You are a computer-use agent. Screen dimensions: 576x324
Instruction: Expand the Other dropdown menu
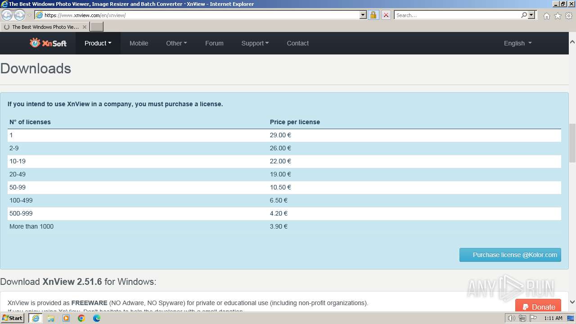click(176, 43)
